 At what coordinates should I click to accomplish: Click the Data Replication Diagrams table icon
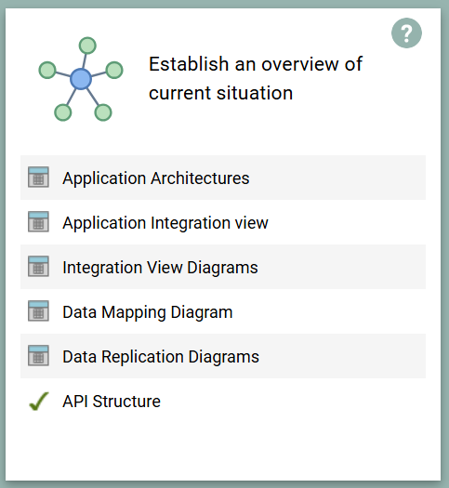click(x=38, y=355)
